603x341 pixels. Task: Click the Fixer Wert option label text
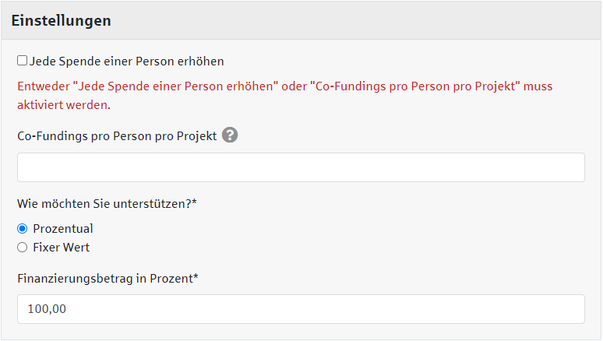click(x=61, y=248)
